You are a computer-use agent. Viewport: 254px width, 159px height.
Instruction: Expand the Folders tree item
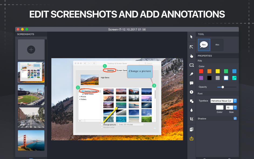click(80, 99)
